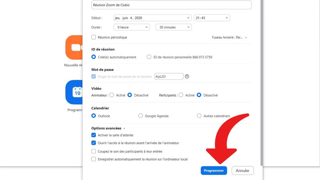
Task: Enable Coupez le son des participants
Action: click(94, 151)
